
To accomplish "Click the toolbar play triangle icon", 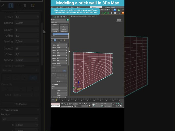I will [112, 13].
